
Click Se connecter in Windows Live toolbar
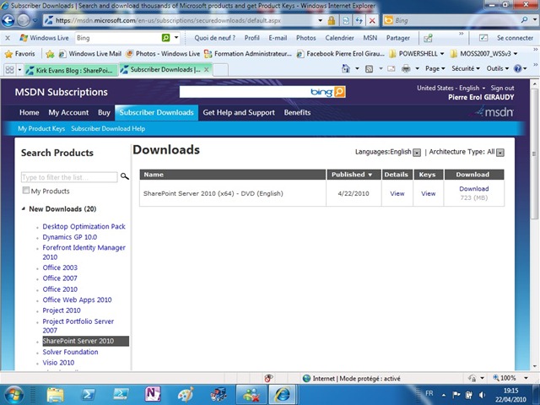coord(515,38)
